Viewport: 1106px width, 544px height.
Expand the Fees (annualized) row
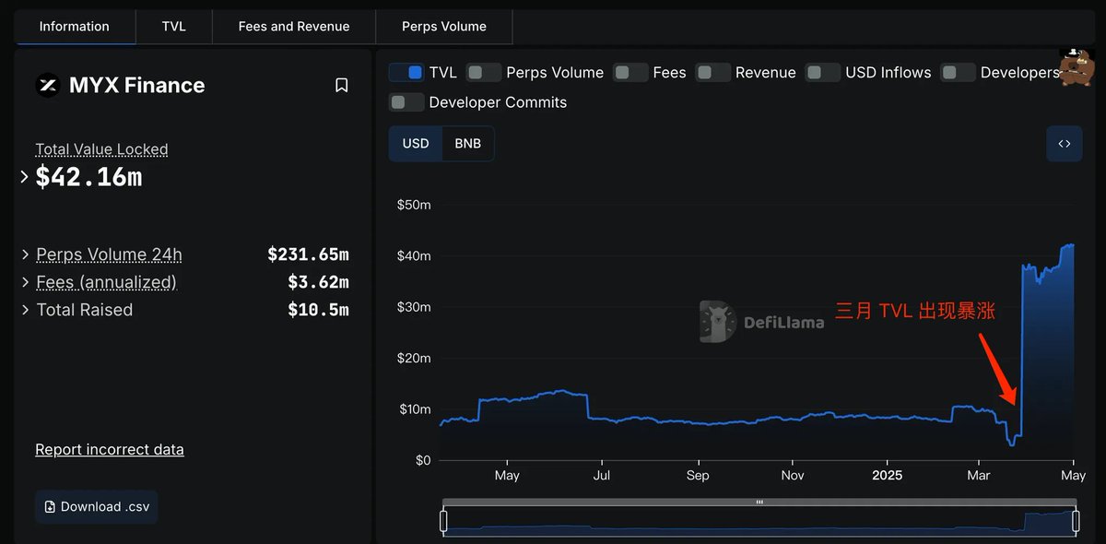coord(26,282)
